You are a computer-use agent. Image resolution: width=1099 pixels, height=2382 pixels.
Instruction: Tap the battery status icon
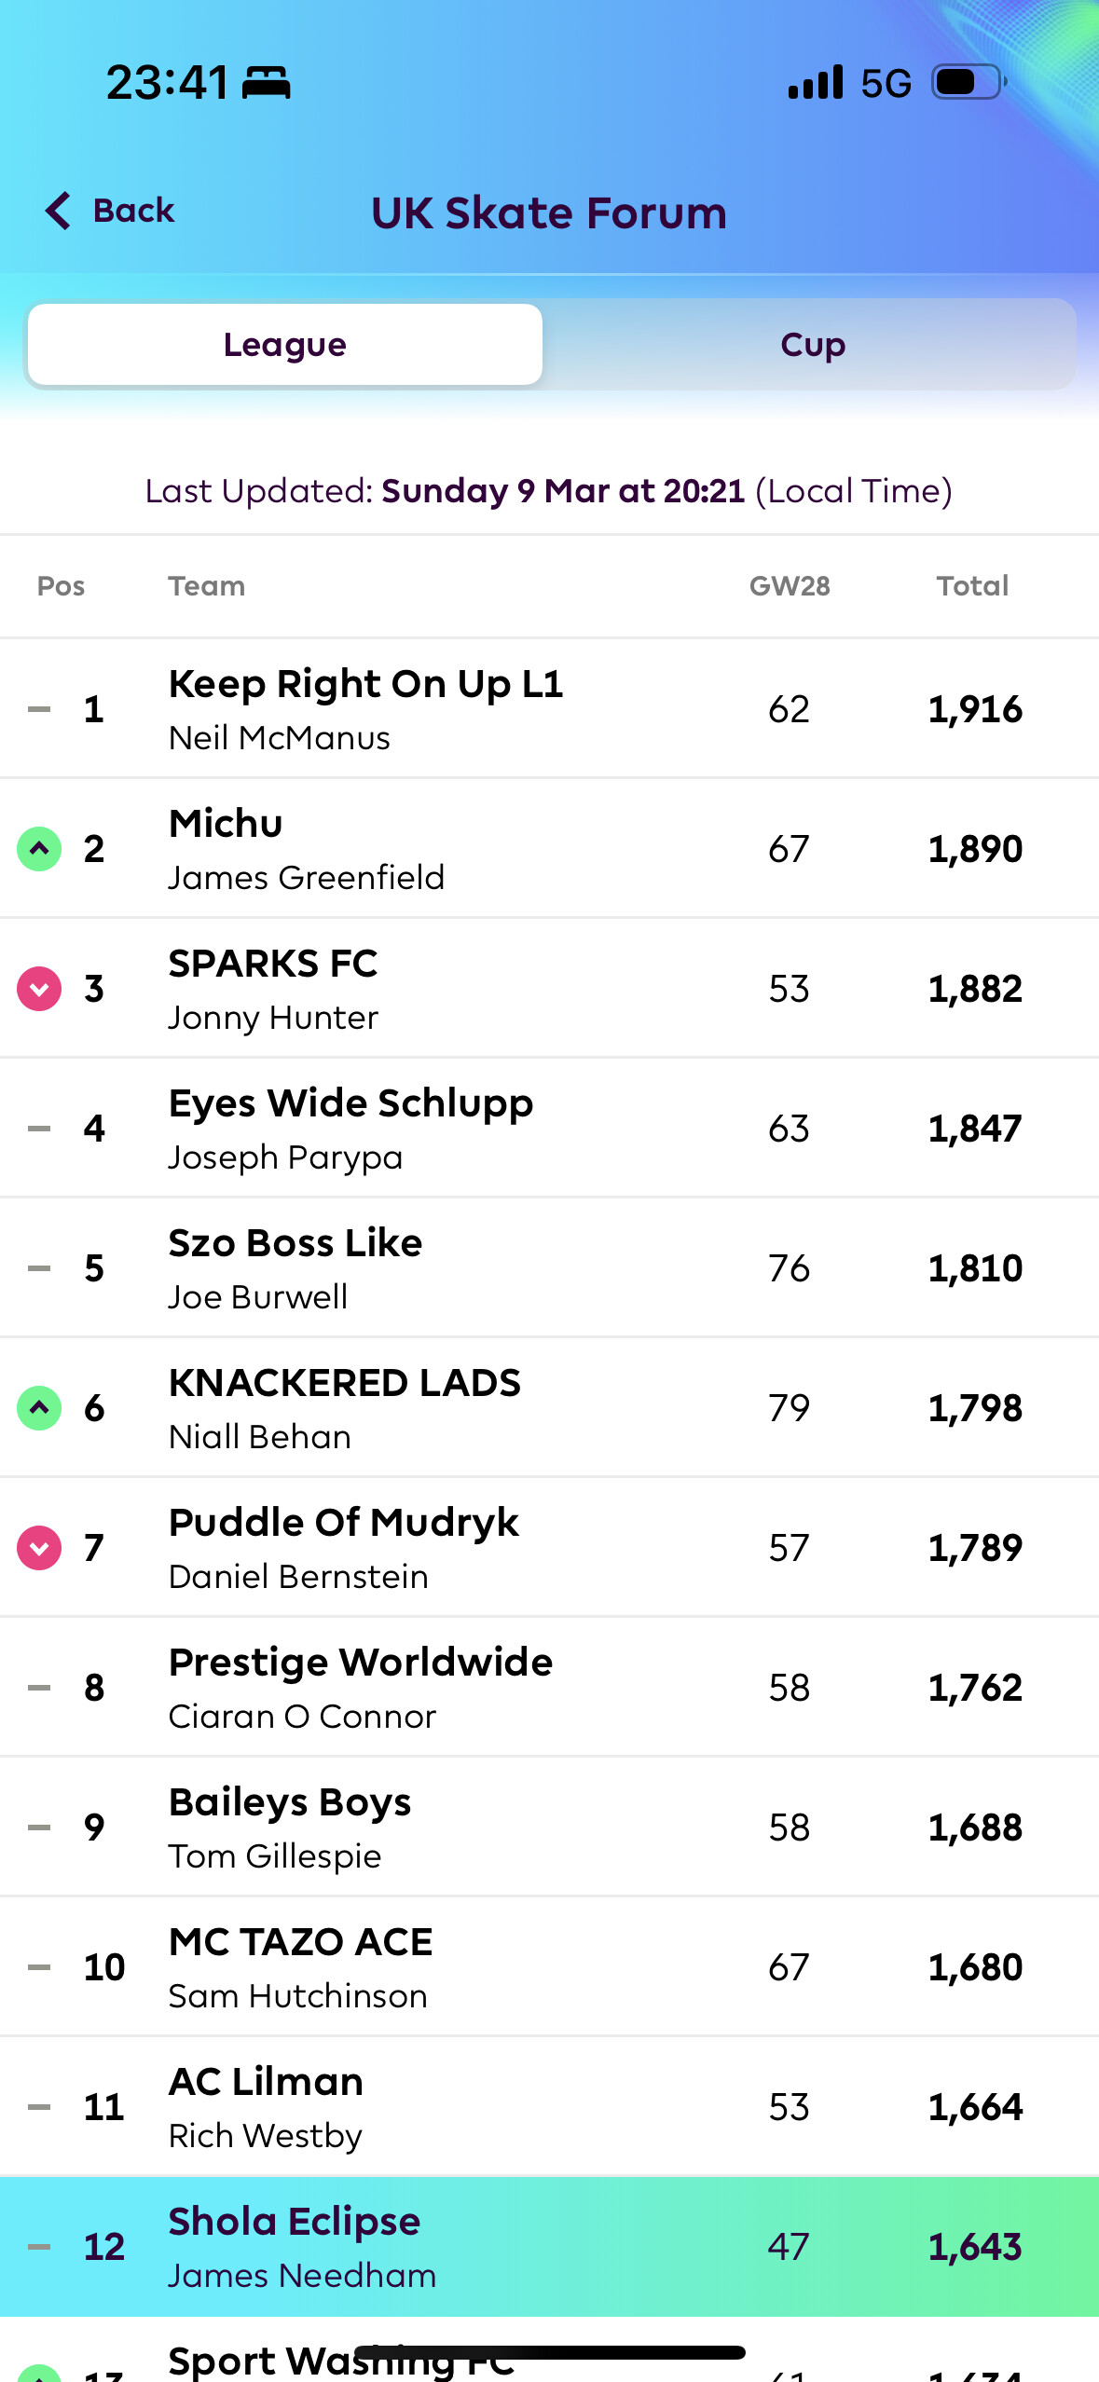[x=969, y=82]
